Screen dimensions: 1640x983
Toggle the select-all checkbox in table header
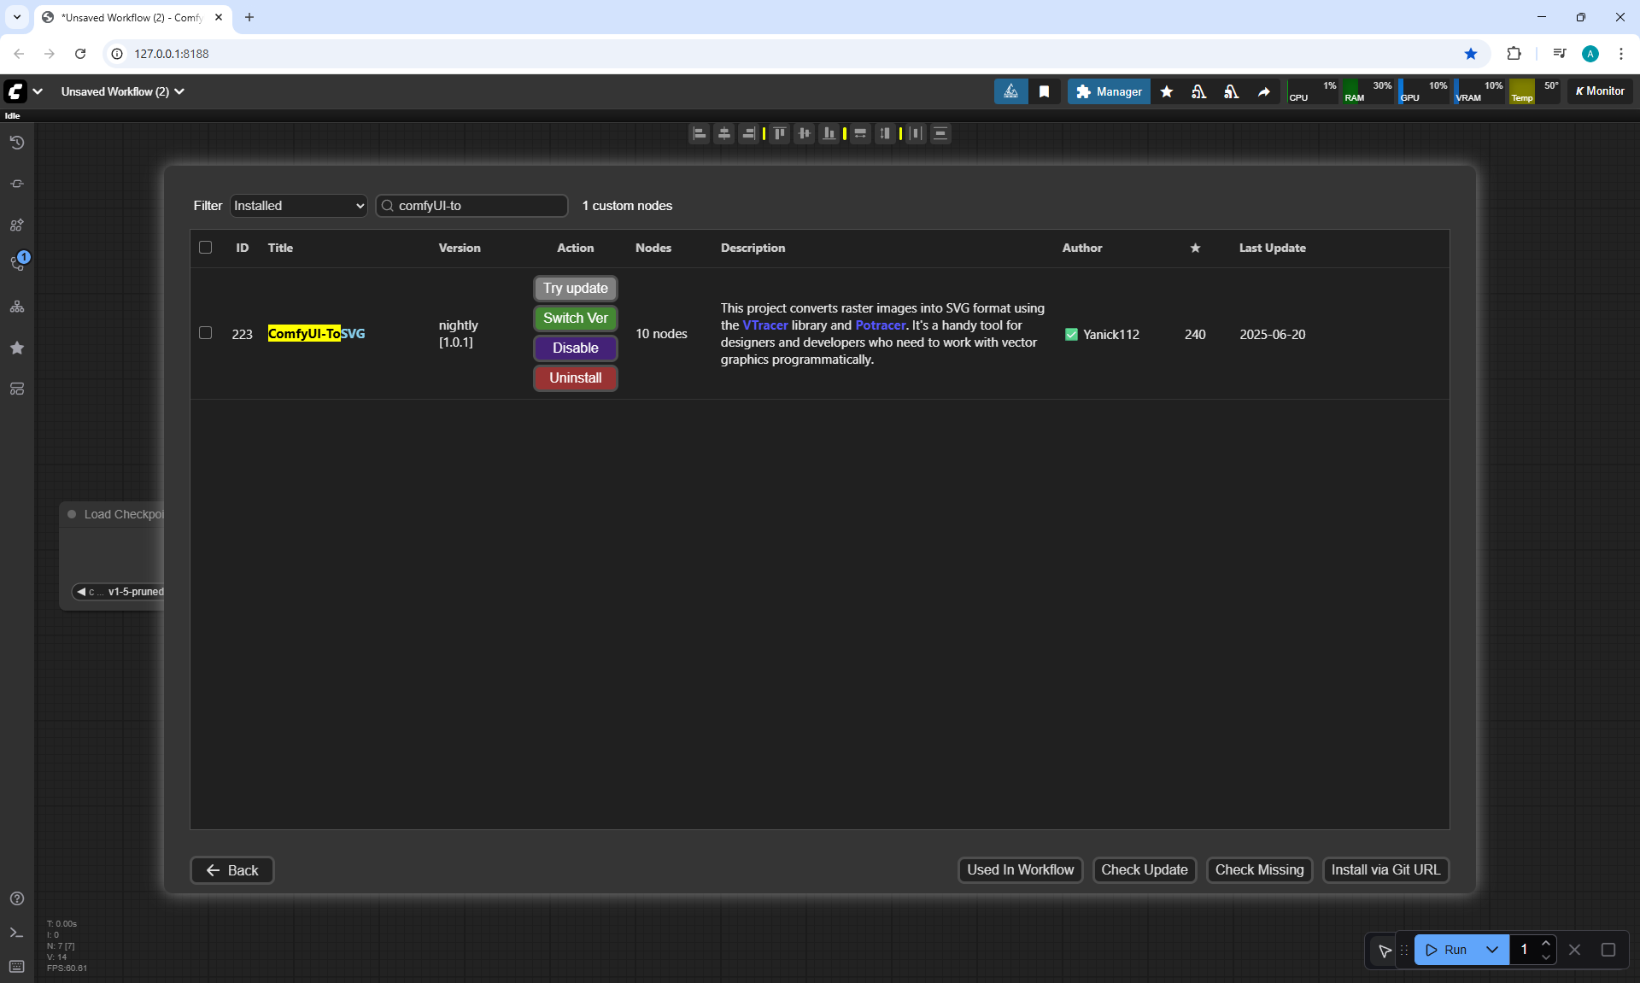tap(205, 248)
